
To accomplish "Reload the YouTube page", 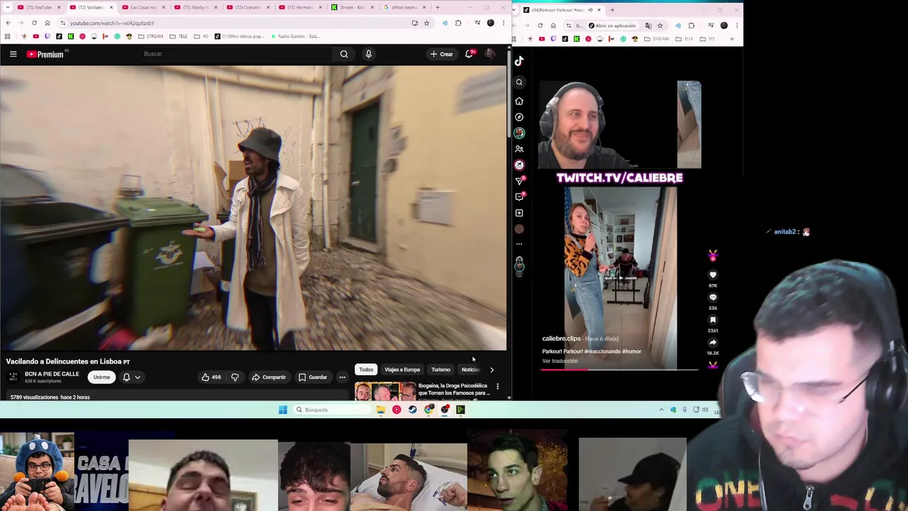I will tap(34, 23).
